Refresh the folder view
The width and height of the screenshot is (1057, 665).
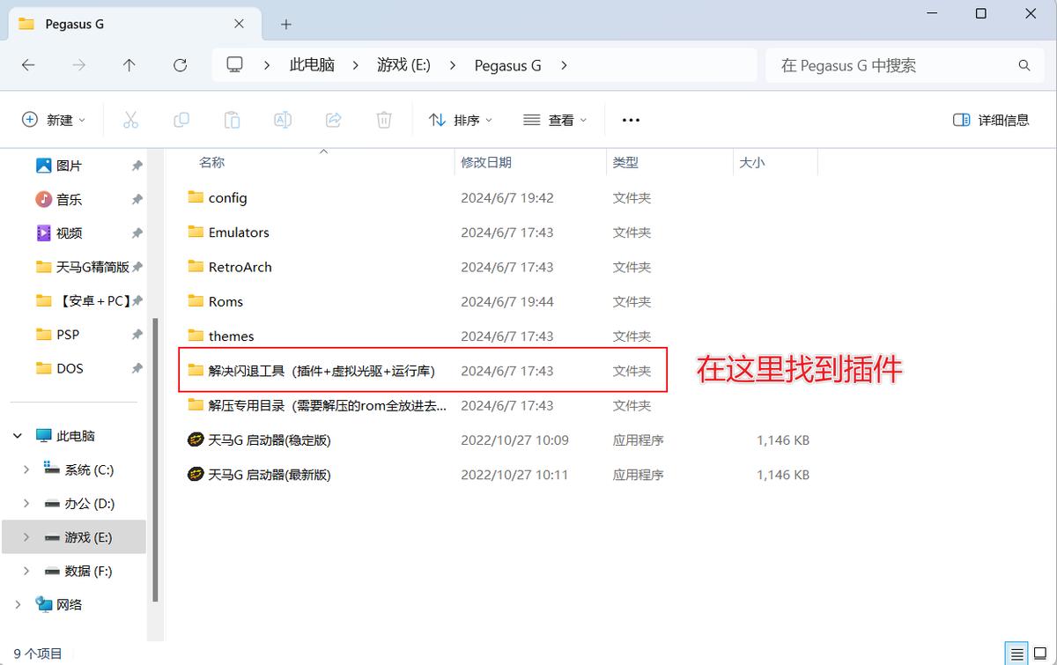pos(180,65)
